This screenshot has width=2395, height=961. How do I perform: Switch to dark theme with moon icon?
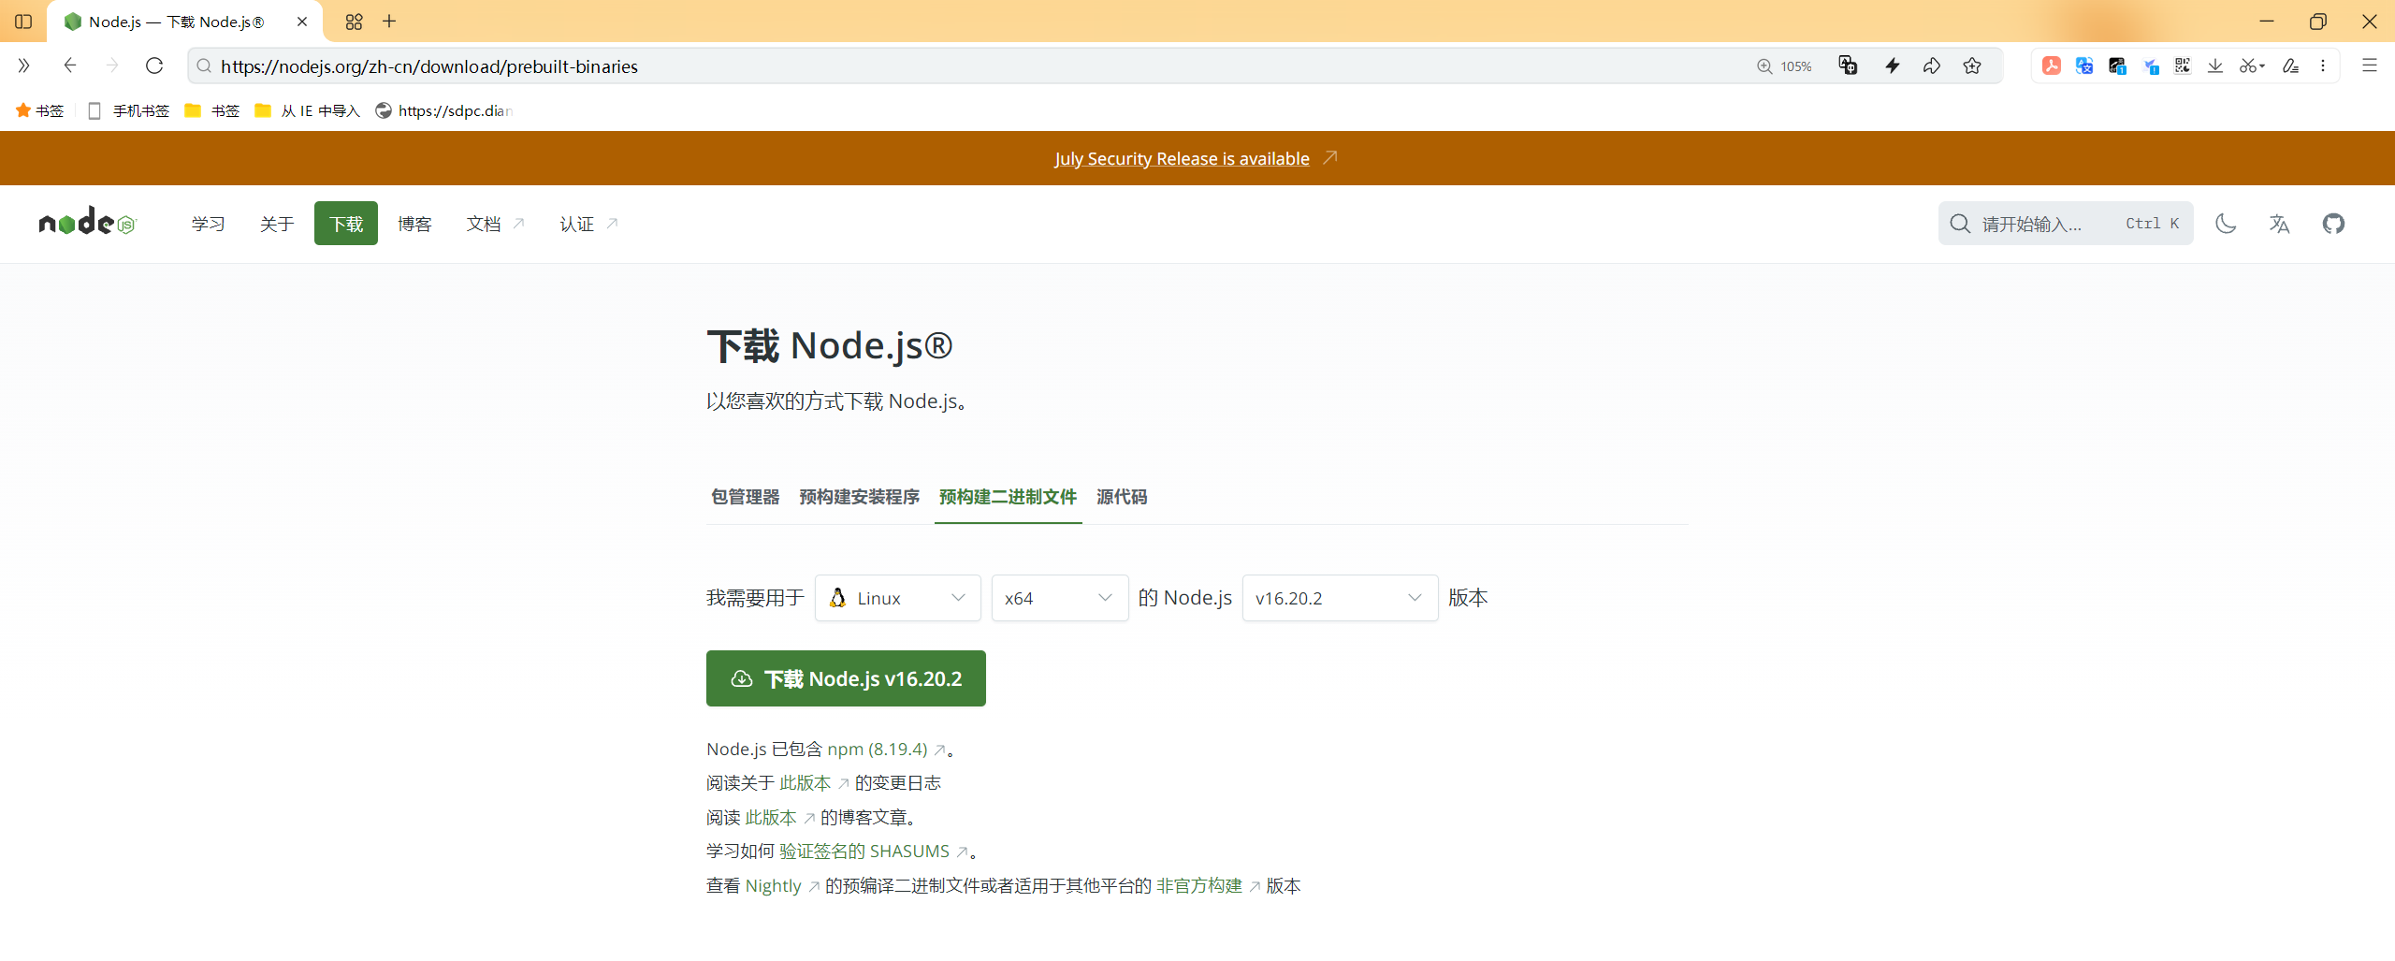[2226, 224]
